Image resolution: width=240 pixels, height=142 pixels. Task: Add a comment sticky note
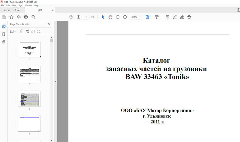[x=167, y=17]
